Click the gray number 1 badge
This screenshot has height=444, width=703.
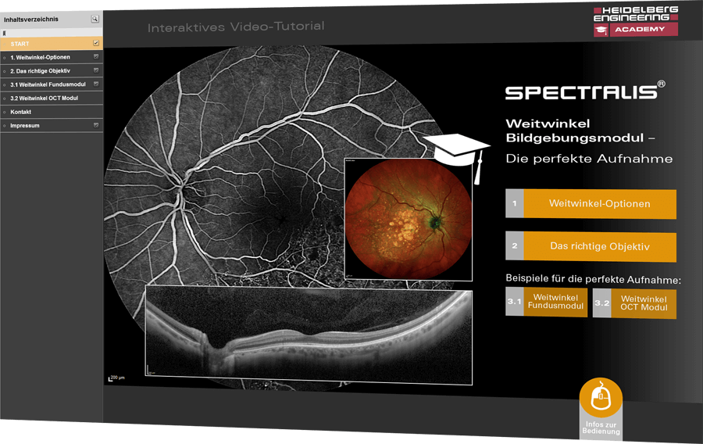[515, 204]
